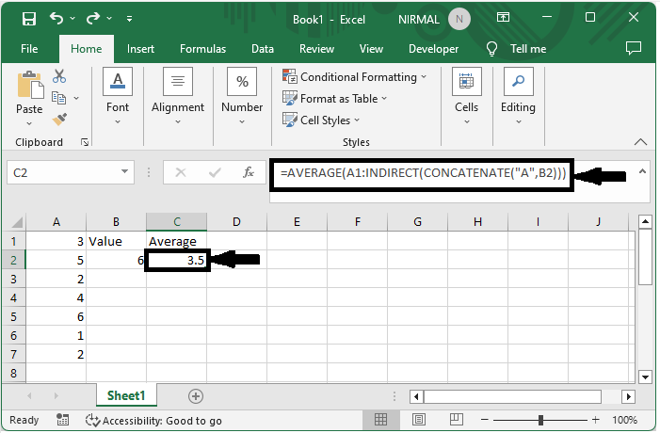Open the Undo history dropdown arrow
Viewport: 660px width, 433px height.
[72, 19]
